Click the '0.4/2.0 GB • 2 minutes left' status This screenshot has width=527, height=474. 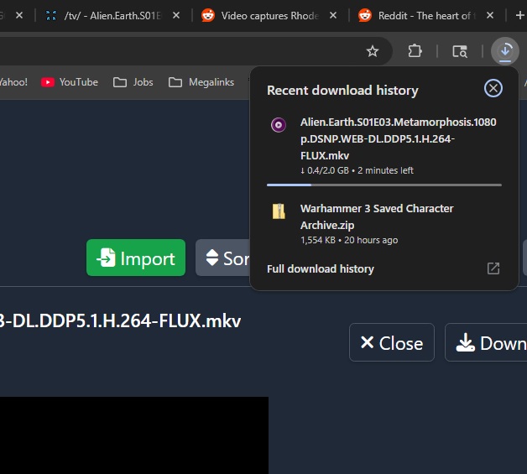pos(357,170)
